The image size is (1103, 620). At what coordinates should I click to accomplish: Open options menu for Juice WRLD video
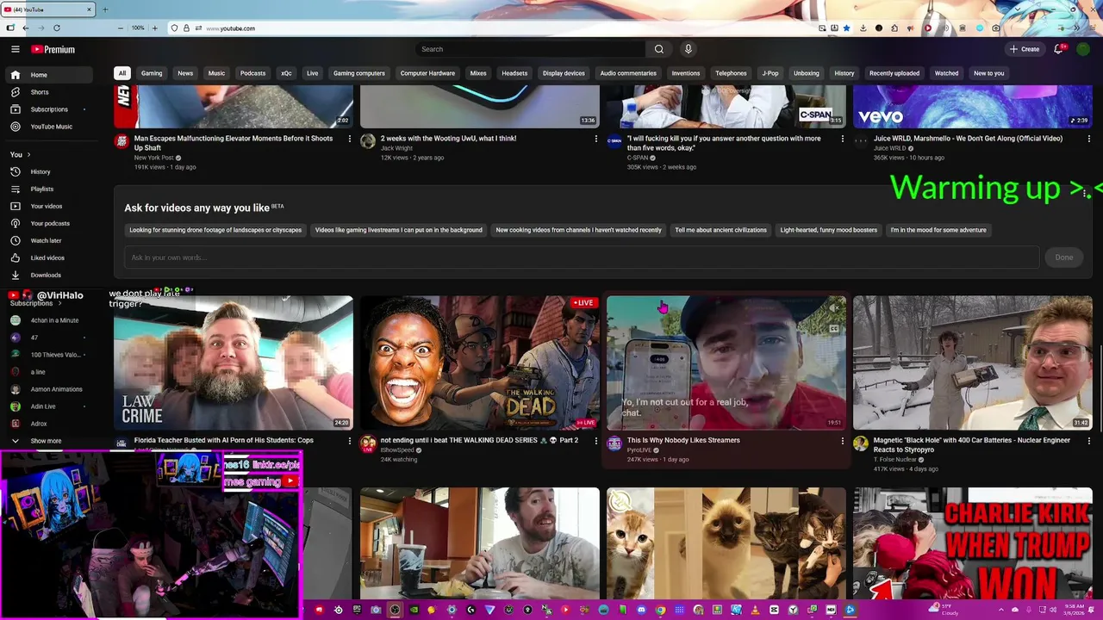click(1088, 139)
